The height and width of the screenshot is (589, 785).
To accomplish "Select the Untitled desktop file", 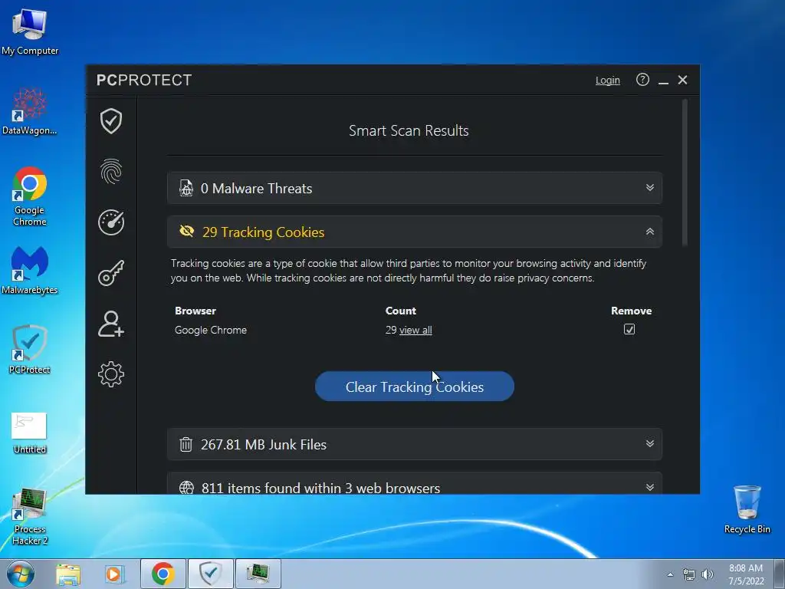I will (x=30, y=433).
